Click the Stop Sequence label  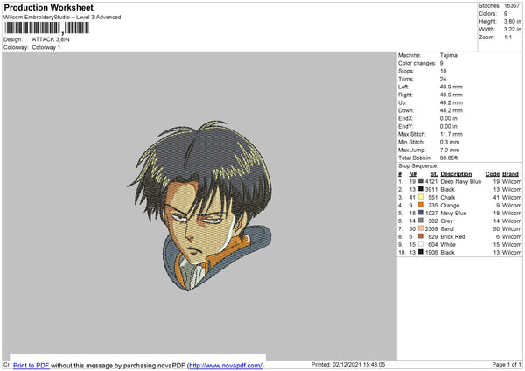418,165
